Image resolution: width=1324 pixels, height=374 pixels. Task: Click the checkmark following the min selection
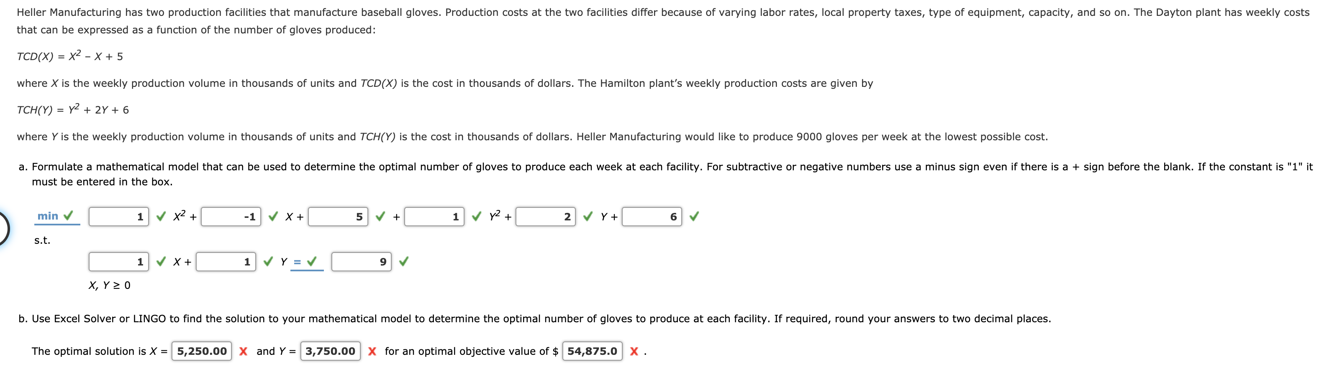coord(67,216)
